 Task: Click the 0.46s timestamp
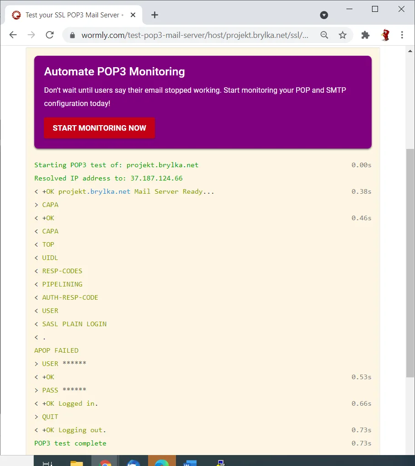pyautogui.click(x=362, y=218)
